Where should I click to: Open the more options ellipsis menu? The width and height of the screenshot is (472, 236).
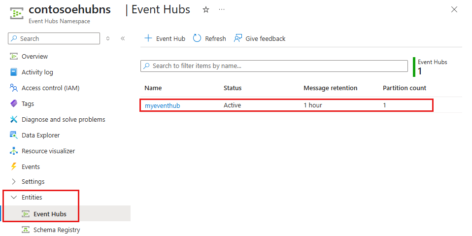click(x=222, y=10)
